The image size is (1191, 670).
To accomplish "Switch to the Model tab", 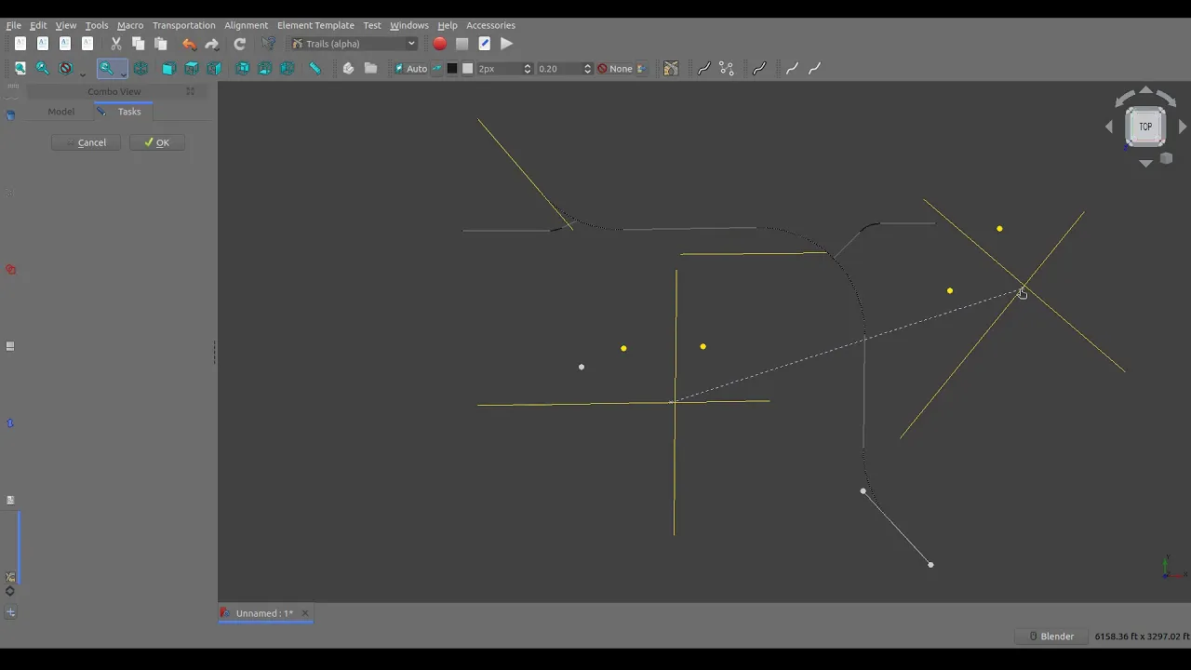I will point(60,112).
